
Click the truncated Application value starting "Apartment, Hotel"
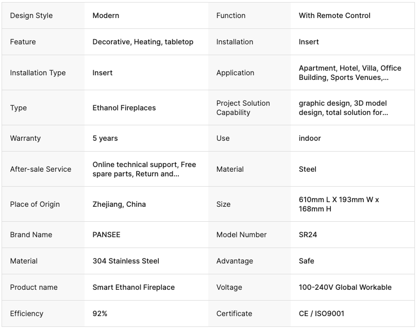click(x=349, y=73)
